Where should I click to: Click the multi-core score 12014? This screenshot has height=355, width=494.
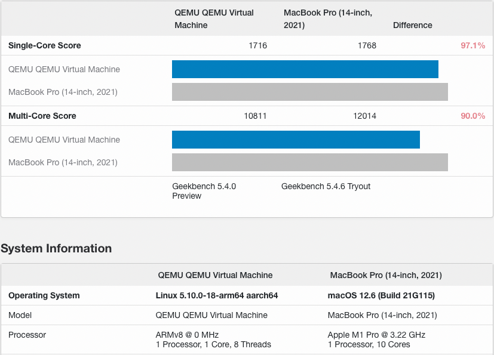364,116
